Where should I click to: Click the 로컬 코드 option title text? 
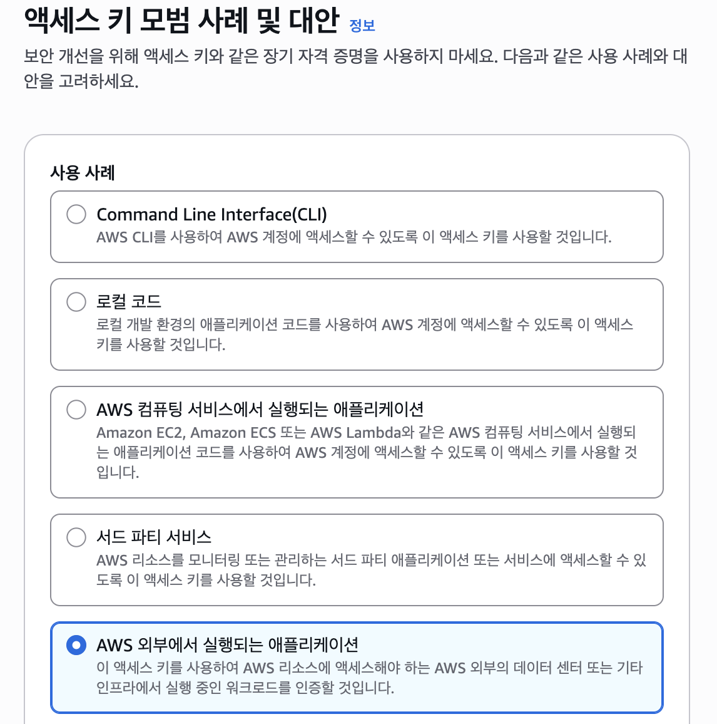(x=129, y=302)
